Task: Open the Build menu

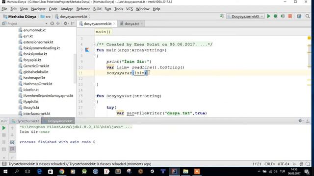Action: [97, 9]
